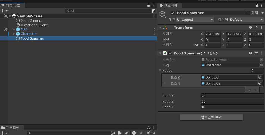Expand the Map object in the hierarchy
The height and width of the screenshot is (135, 265).
tap(14, 29)
